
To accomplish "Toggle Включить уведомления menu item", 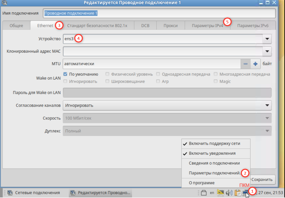I will [216, 153].
